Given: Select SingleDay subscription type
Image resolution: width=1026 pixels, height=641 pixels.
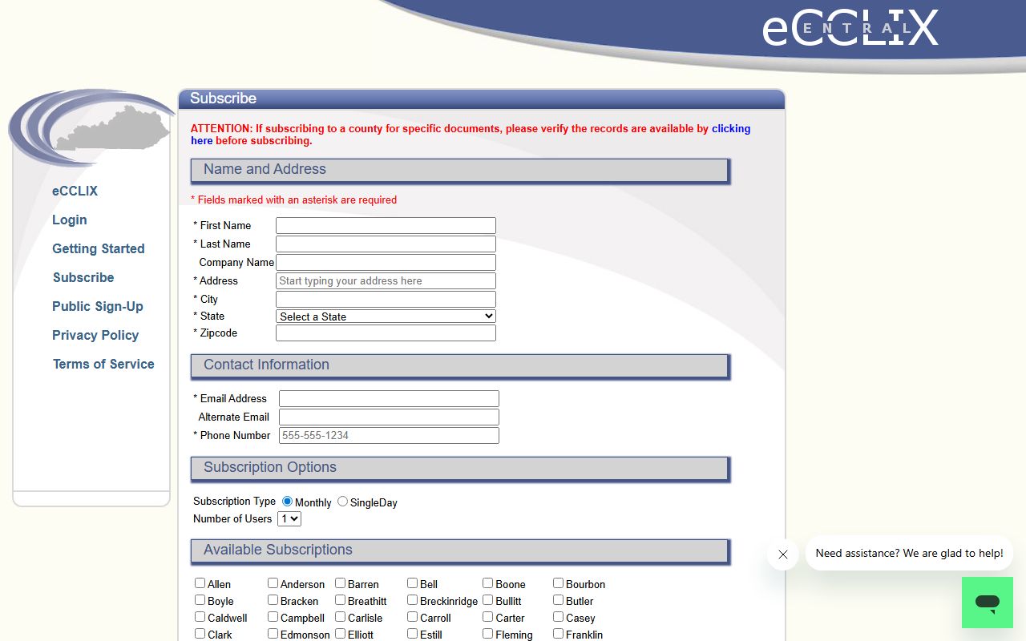Looking at the screenshot, I should click(x=342, y=502).
